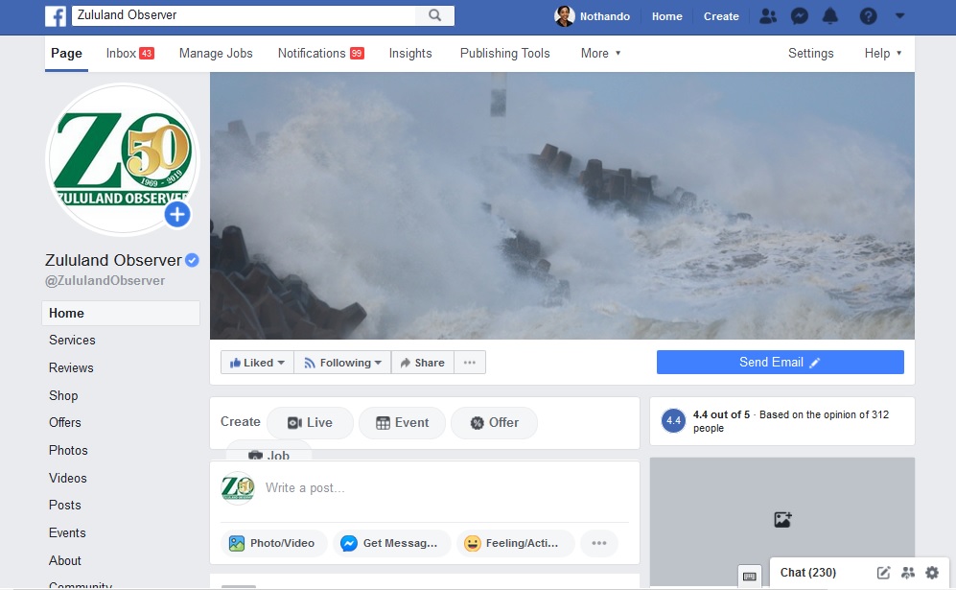Expand the More menu in page tabs

tap(600, 54)
